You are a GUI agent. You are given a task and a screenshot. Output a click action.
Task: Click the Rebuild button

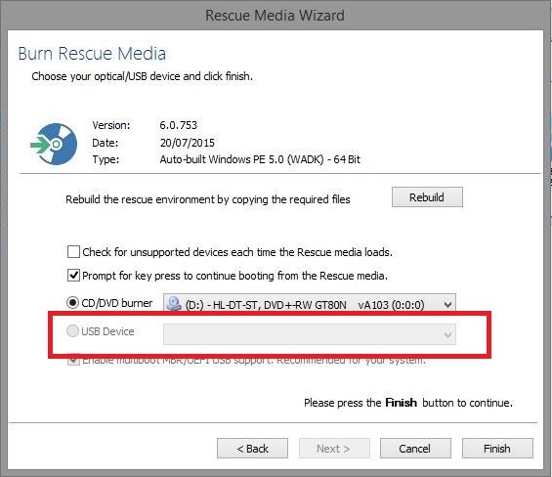tap(427, 196)
